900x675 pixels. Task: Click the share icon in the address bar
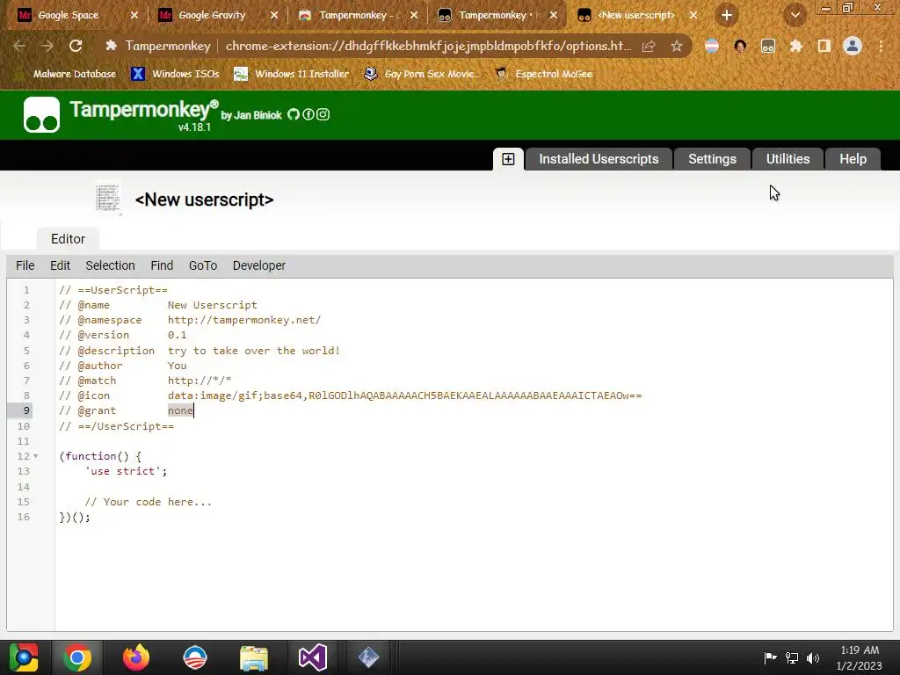pyautogui.click(x=649, y=46)
